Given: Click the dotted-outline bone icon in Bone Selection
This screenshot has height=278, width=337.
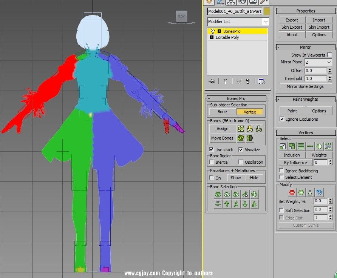Looking at the screenshot, I should click(x=254, y=194).
